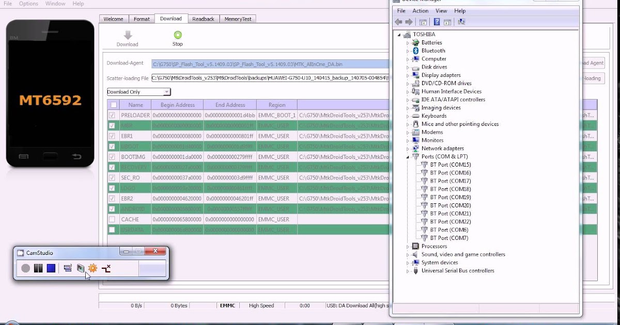This screenshot has width=620, height=325.
Task: Expand the Keyboards node
Action: [x=408, y=116]
